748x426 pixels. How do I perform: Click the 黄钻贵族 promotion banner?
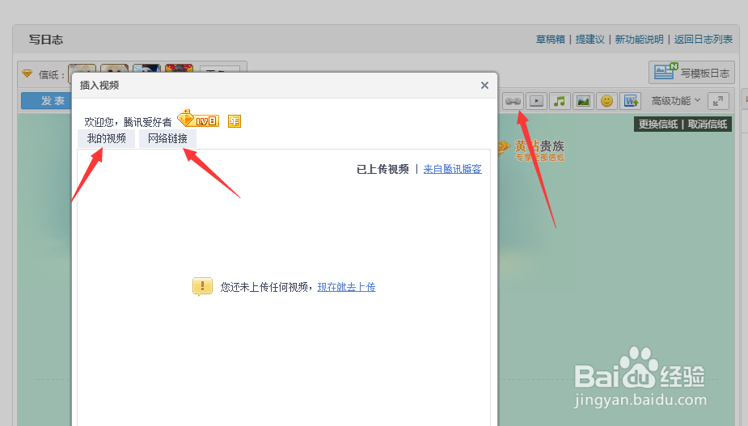tap(530, 150)
